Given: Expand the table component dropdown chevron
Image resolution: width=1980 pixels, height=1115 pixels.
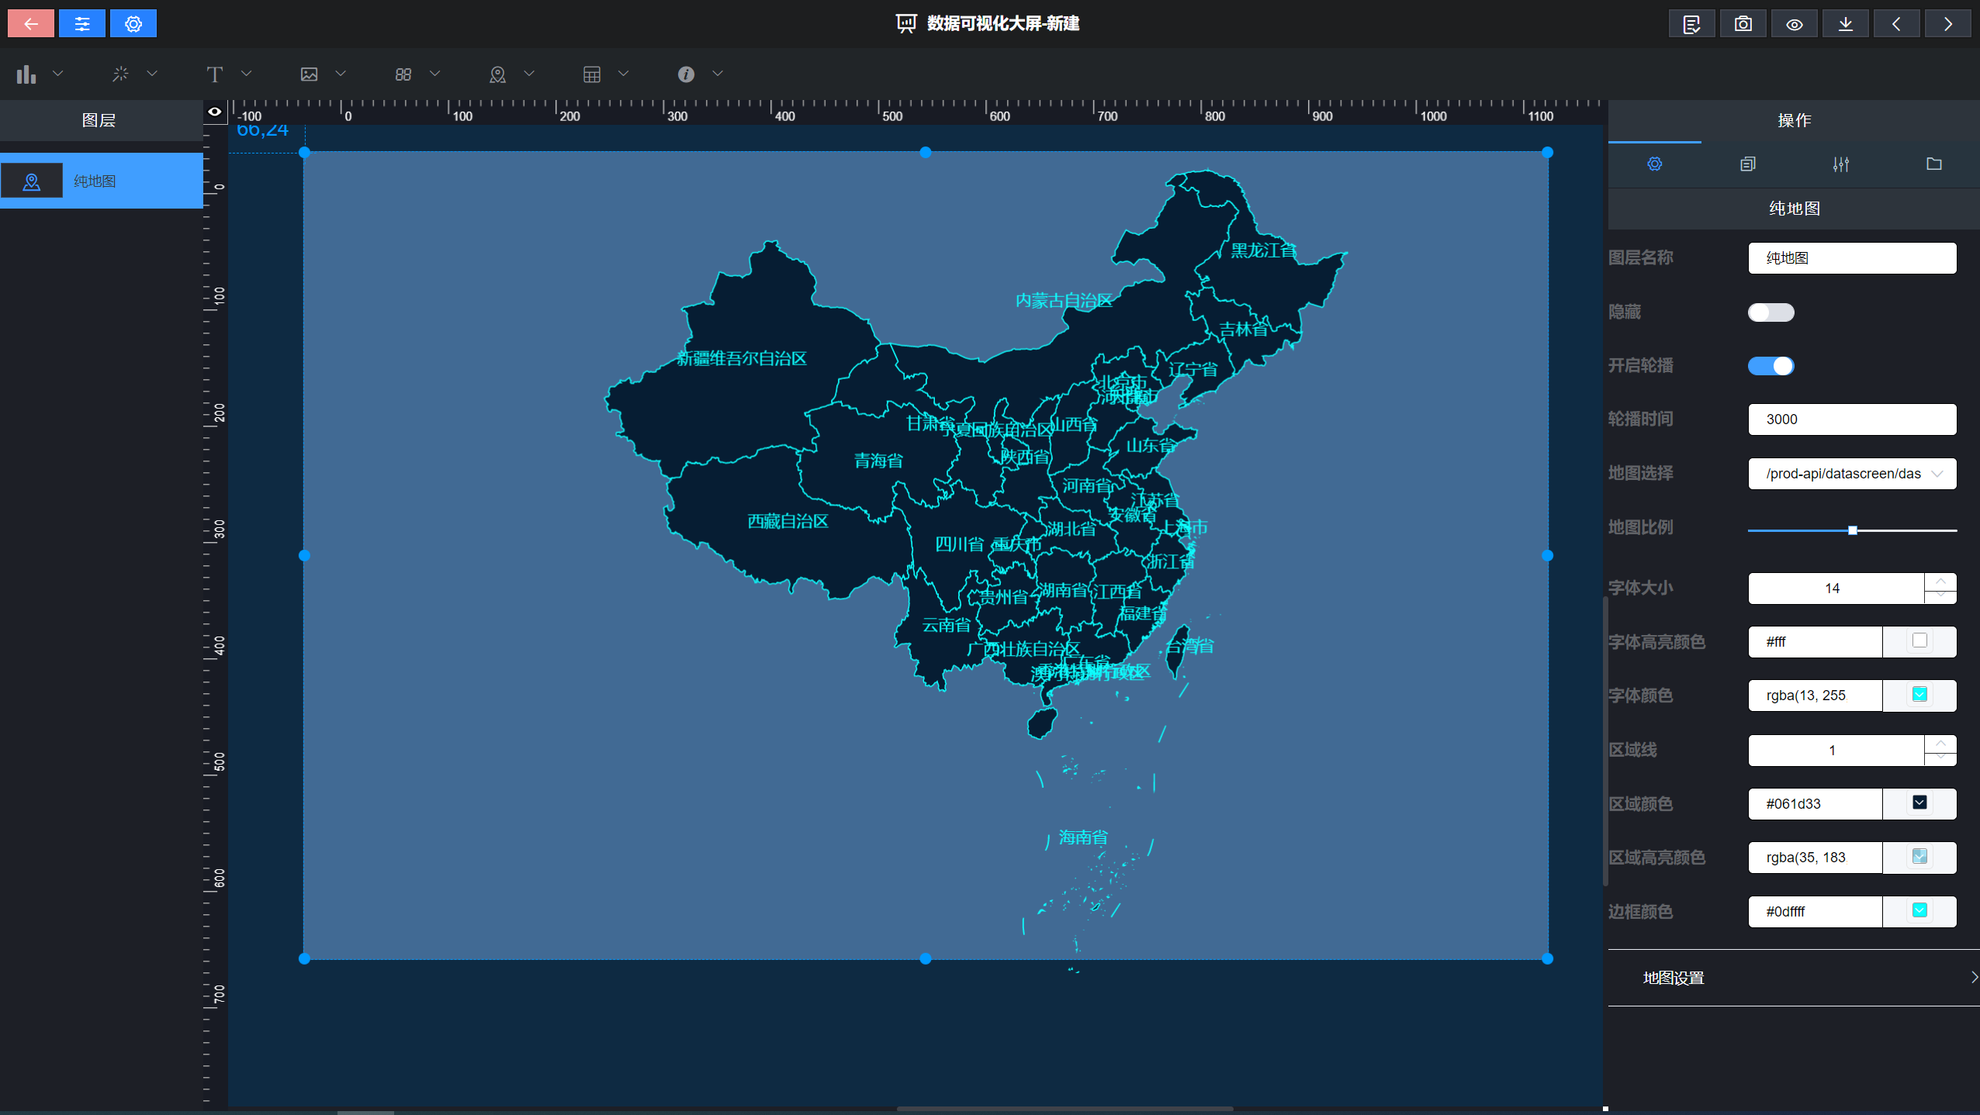Looking at the screenshot, I should click(x=623, y=74).
